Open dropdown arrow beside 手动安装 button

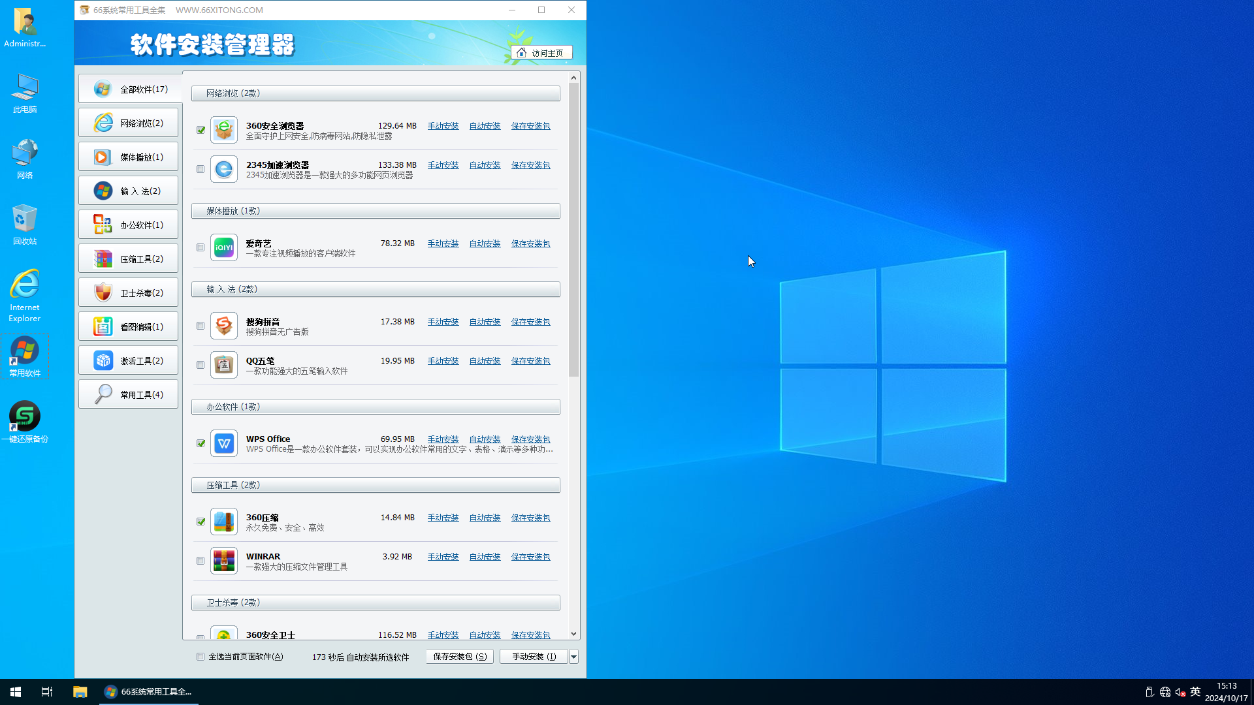[x=573, y=657]
